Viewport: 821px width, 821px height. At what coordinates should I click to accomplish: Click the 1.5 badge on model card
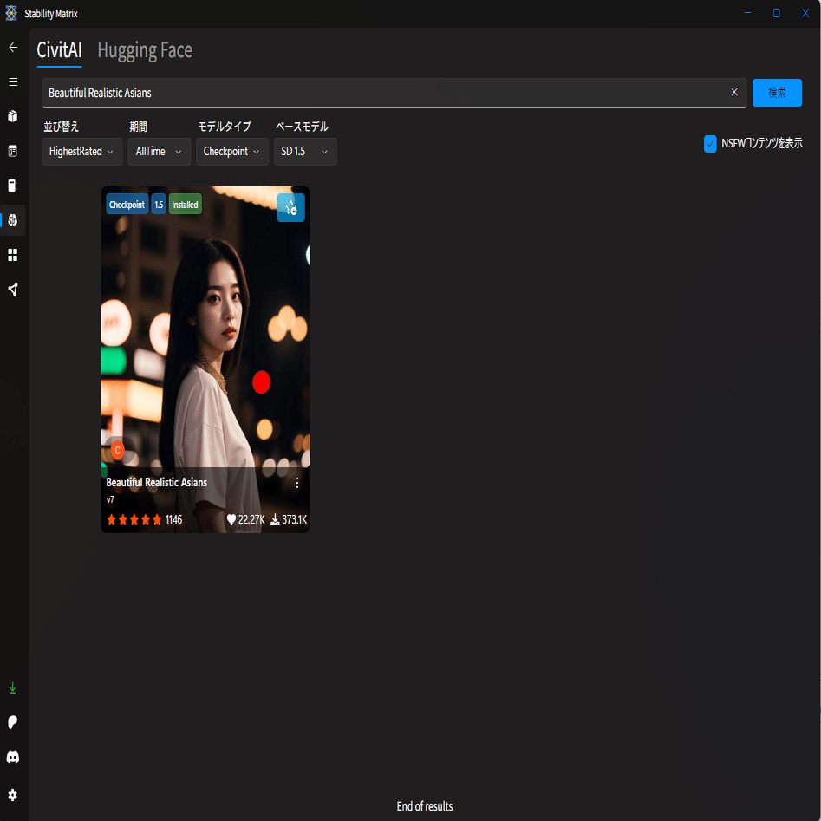[x=159, y=205]
